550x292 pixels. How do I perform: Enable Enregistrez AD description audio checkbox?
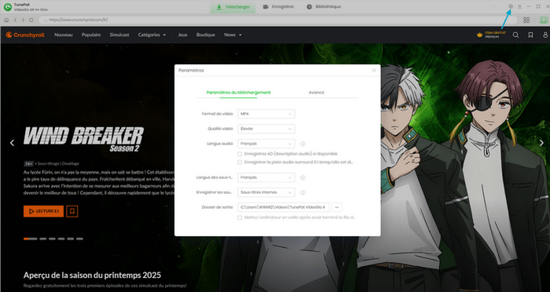[240, 154]
